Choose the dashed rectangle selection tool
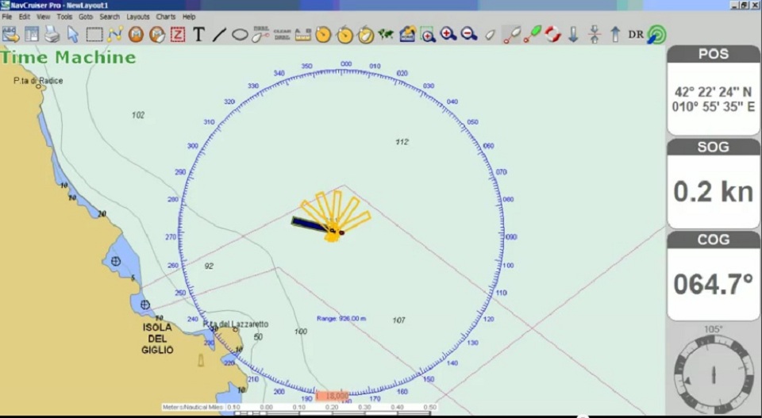This screenshot has width=762, height=418. [x=94, y=34]
